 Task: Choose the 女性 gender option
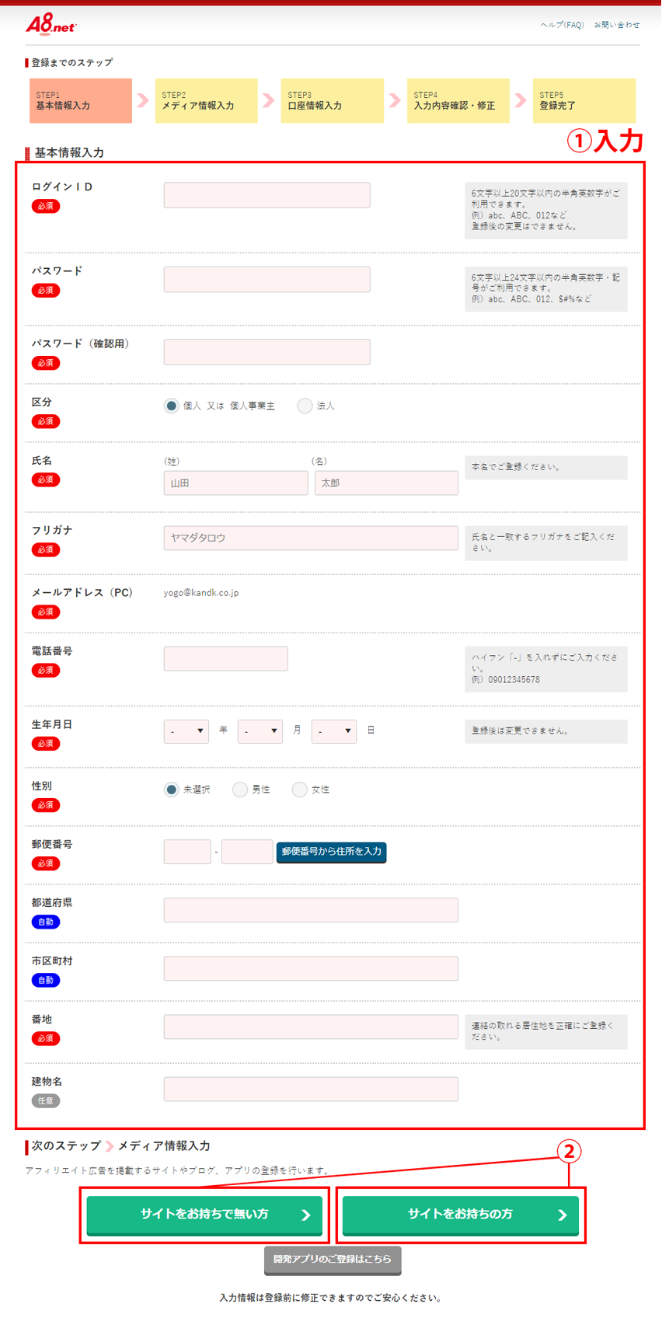299,790
